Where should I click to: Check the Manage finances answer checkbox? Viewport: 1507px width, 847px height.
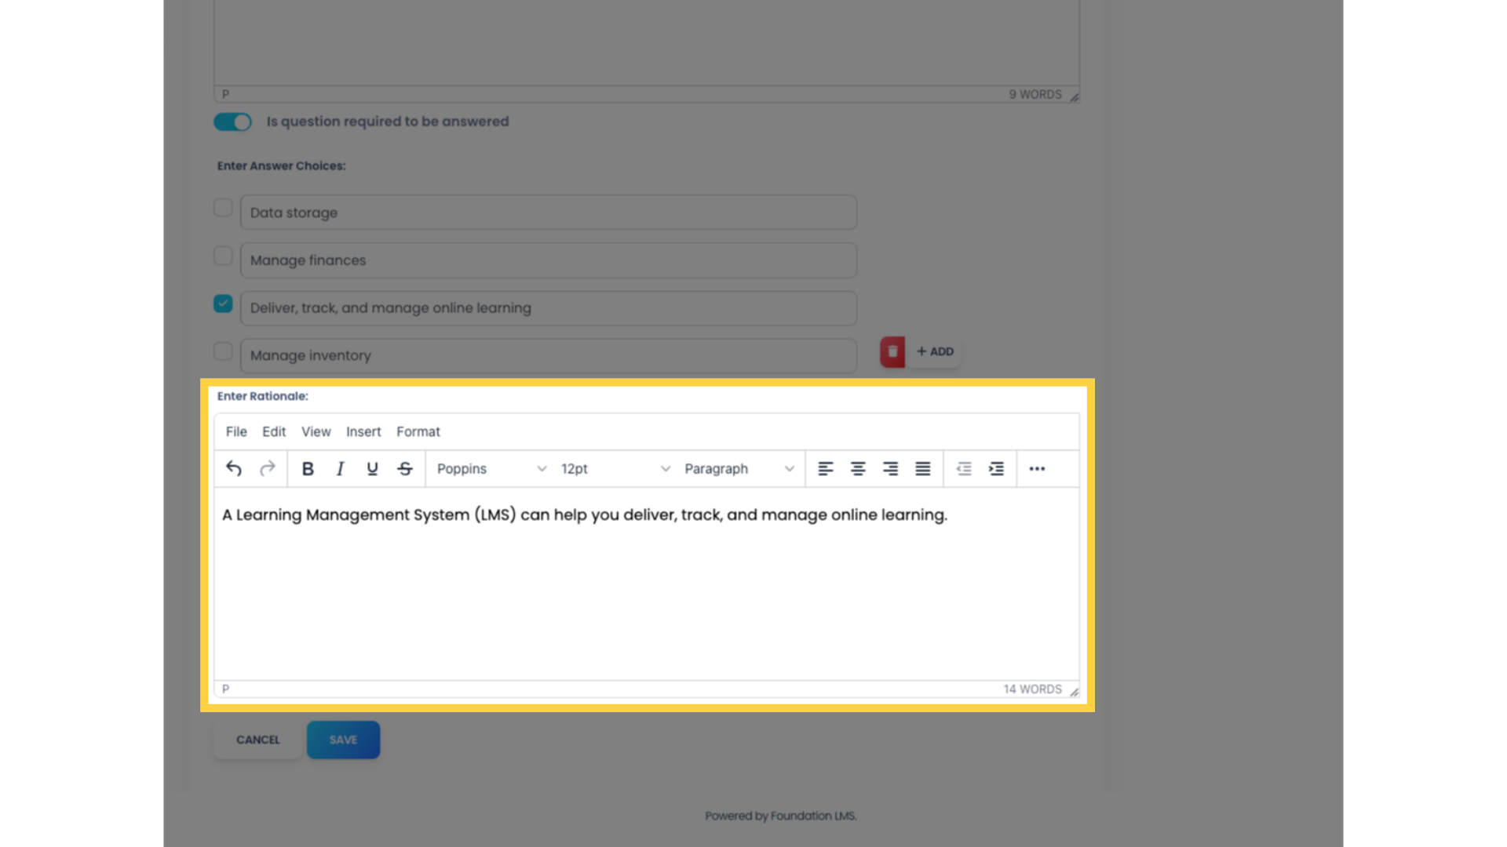pos(223,256)
